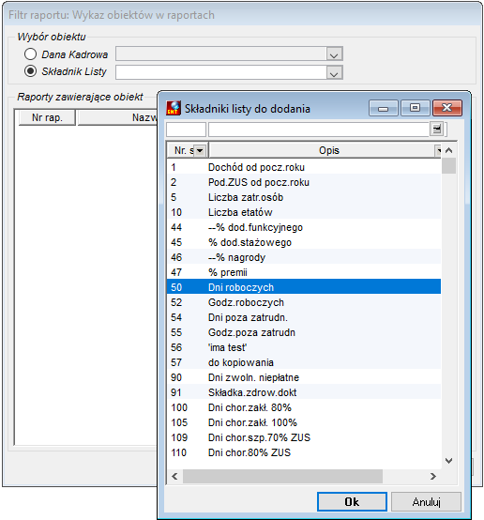Maximize the Składniki listy do dodania dialog
Image resolution: width=484 pixels, height=520 pixels.
coord(415,108)
